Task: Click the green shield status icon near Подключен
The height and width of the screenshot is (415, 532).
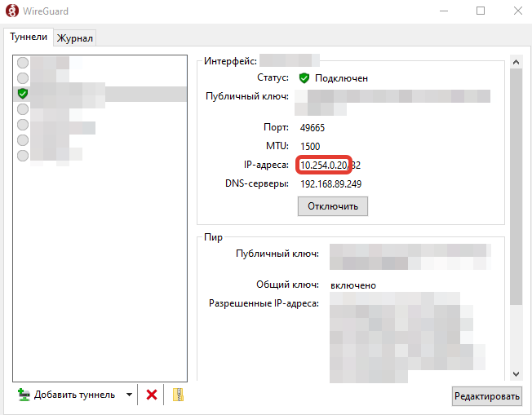Action: click(x=304, y=78)
